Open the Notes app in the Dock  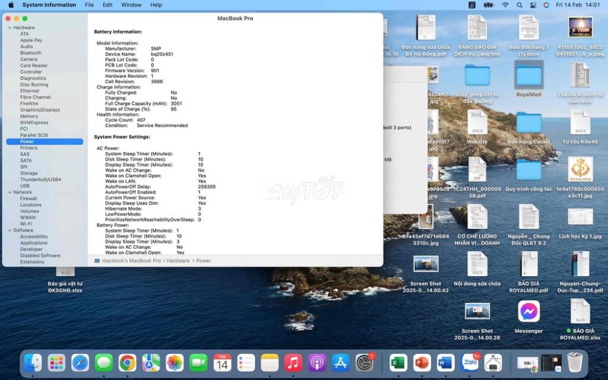(x=269, y=364)
